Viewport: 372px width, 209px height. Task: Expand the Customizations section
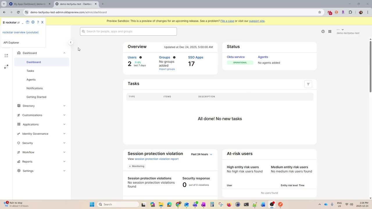pos(41,115)
